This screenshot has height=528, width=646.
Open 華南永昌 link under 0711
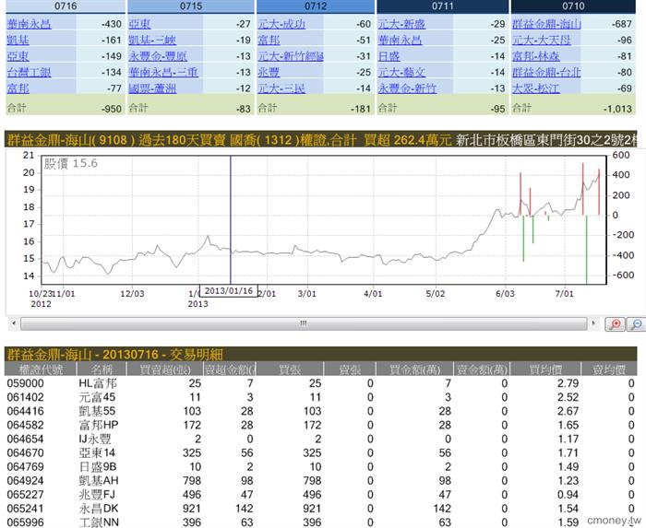tap(400, 40)
